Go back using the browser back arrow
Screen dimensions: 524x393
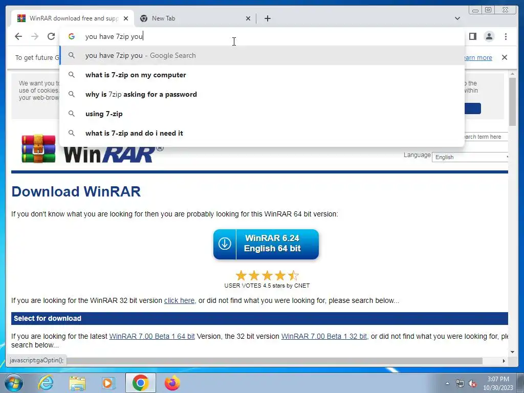click(x=18, y=36)
